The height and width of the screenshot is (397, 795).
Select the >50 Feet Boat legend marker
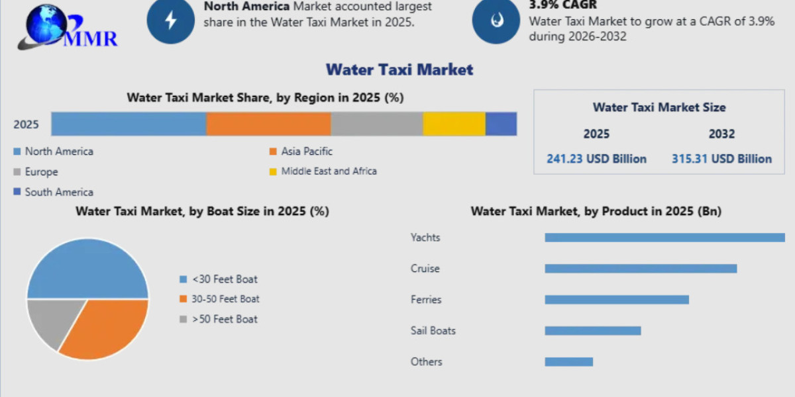[x=183, y=320]
